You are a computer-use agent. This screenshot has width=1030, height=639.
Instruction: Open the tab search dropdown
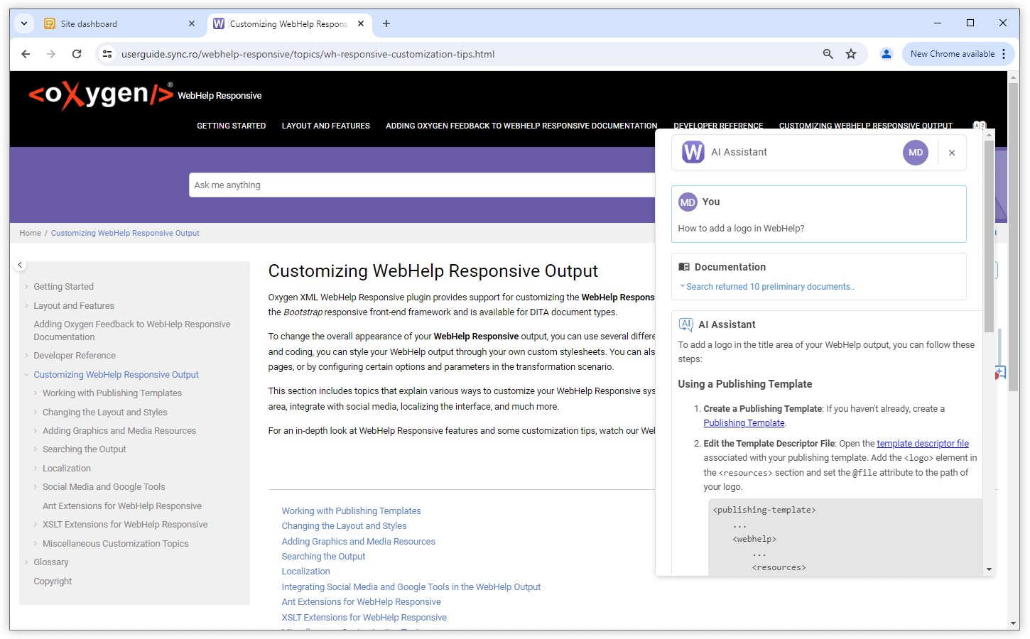pyautogui.click(x=24, y=23)
